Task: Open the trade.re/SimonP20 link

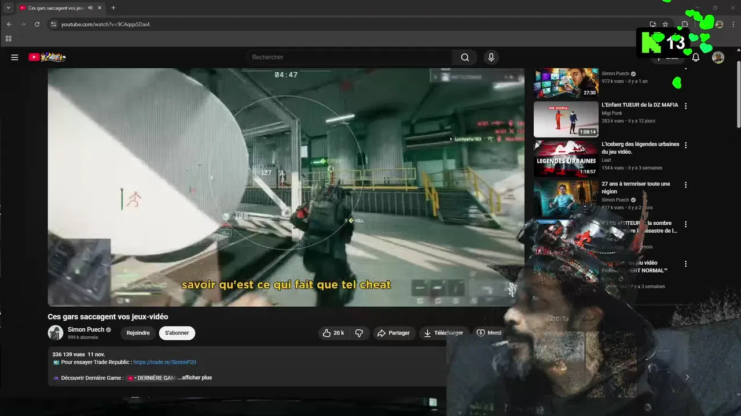Action: pos(164,362)
